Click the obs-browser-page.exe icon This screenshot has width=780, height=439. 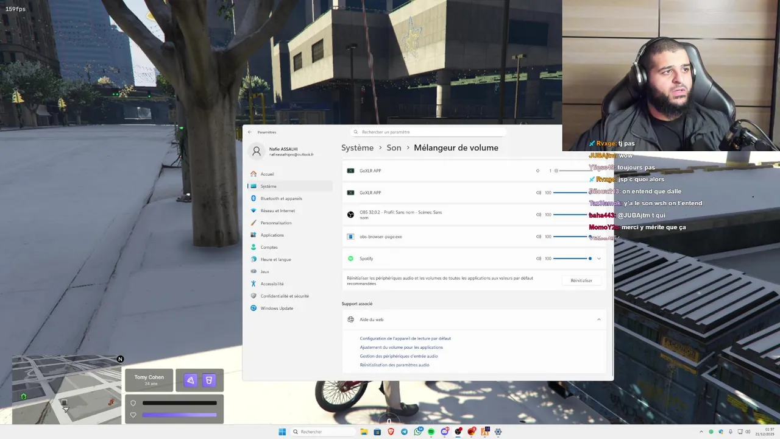(350, 237)
